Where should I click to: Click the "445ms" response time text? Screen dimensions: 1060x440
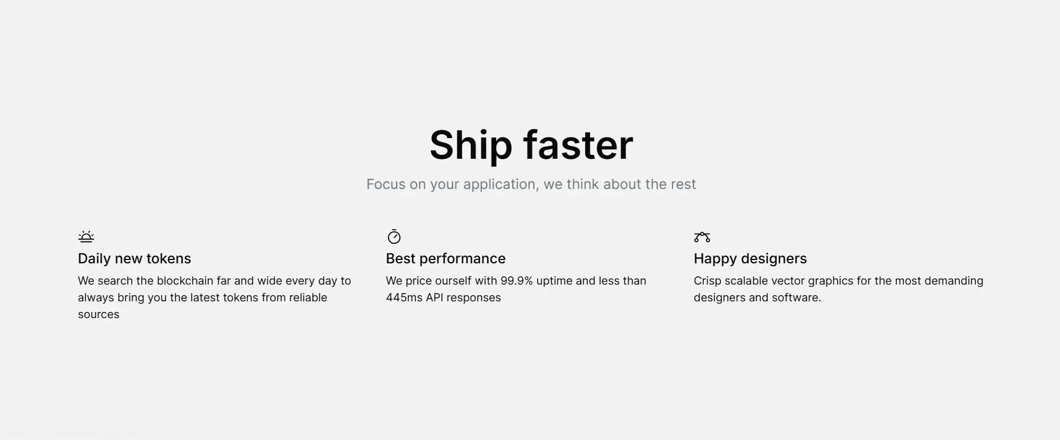404,297
